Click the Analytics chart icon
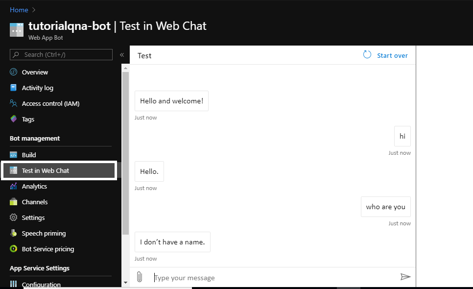 coord(13,186)
